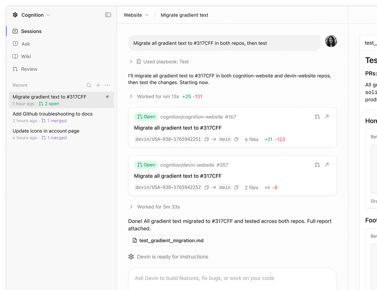This screenshot has width=377, height=290.
Task: Click pull-request icon on PR #167 card
Action: coord(317,117)
